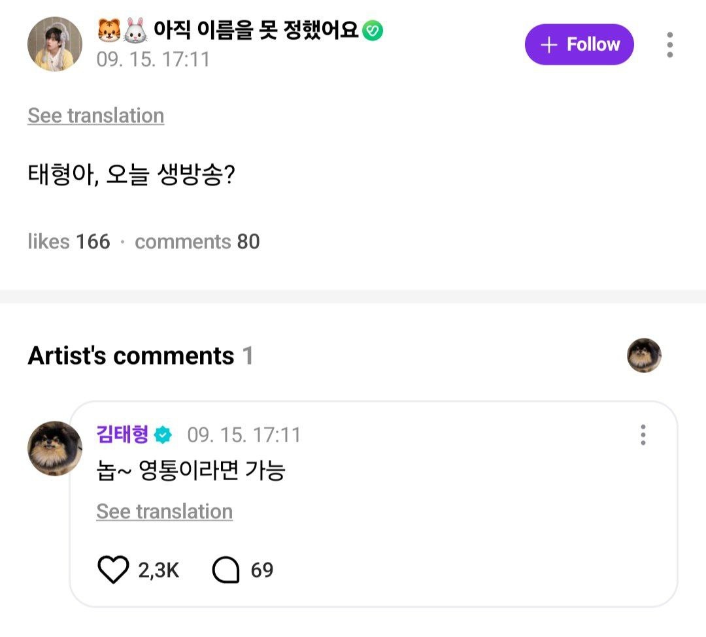The width and height of the screenshot is (706, 637).
Task: Open the post's 80 comments
Action: click(x=197, y=242)
